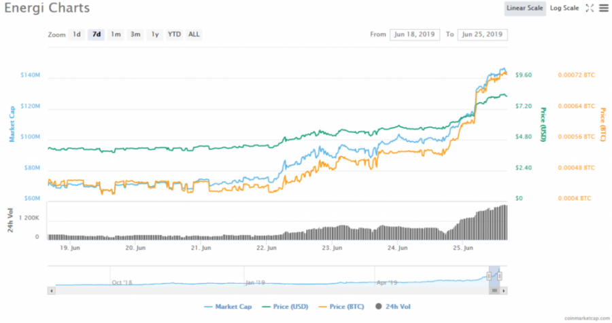The width and height of the screenshot is (612, 323).
Task: Switch to Log Scale
Action: 564,8
